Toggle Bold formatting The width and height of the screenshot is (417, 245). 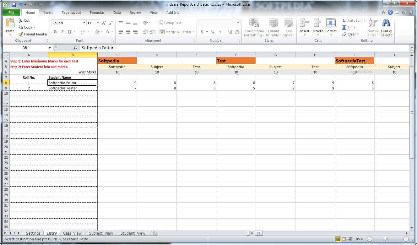55,32
